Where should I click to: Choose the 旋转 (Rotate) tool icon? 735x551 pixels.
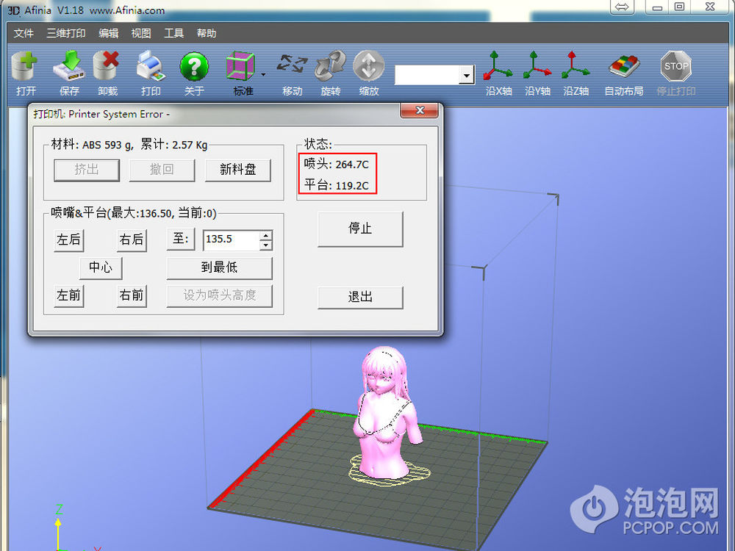(331, 67)
